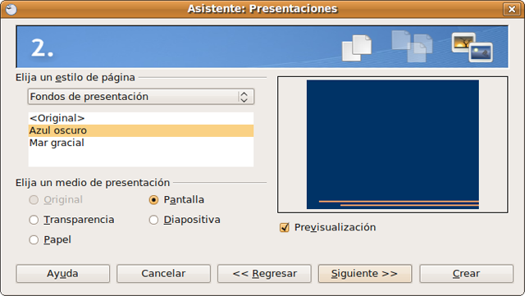Image resolution: width=525 pixels, height=296 pixels.
Task: Click the photo slides icon in banner
Action: [x=472, y=48]
